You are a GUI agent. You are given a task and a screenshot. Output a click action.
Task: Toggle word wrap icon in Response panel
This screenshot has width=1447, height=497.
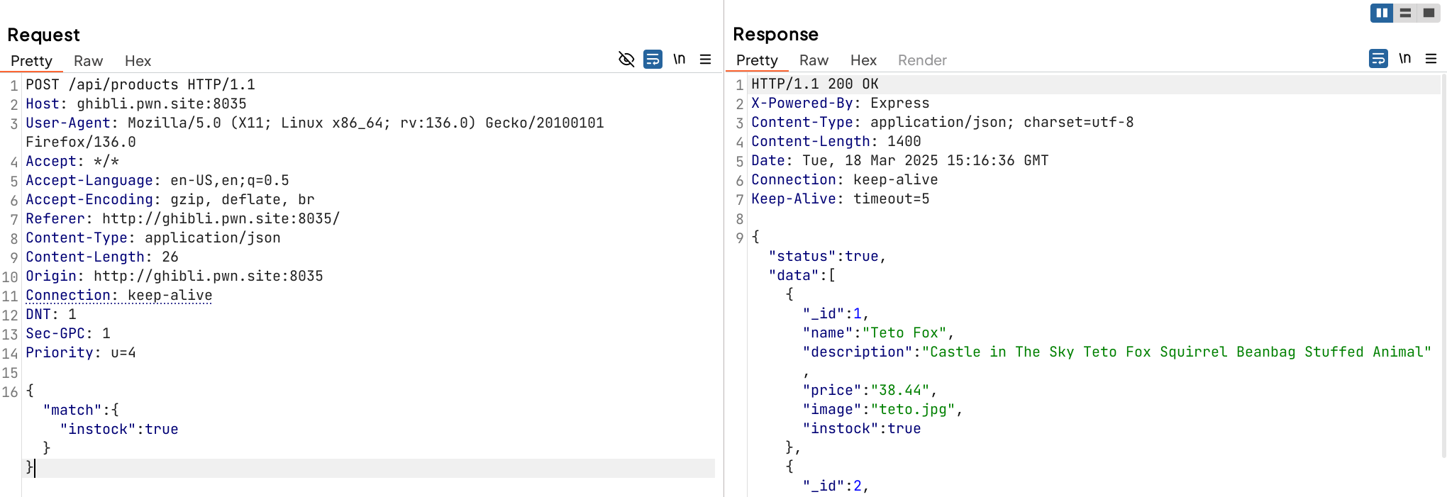click(1378, 58)
